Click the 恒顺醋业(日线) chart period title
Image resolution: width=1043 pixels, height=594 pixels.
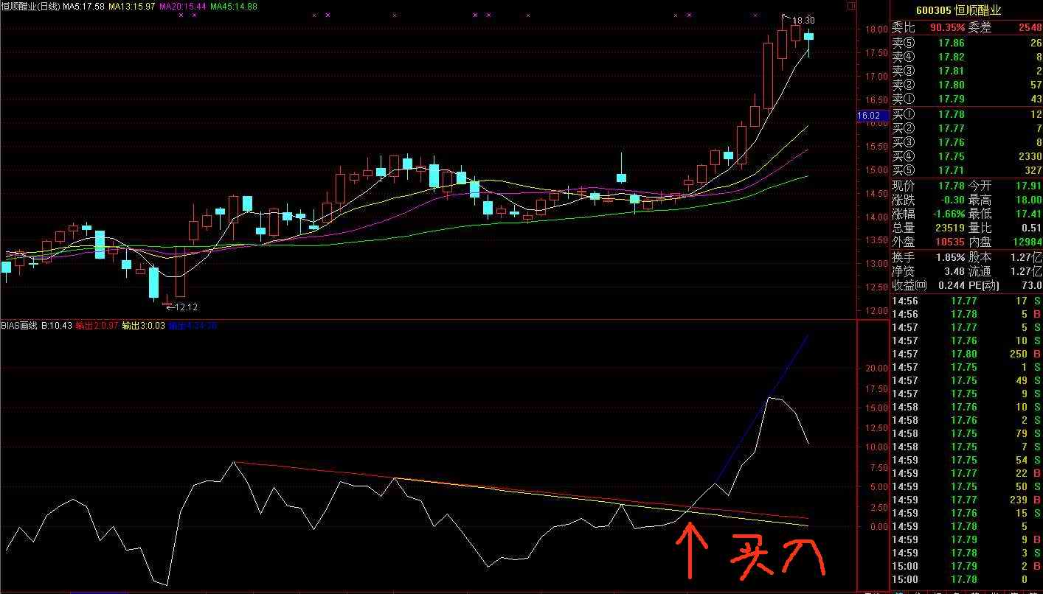(30, 6)
